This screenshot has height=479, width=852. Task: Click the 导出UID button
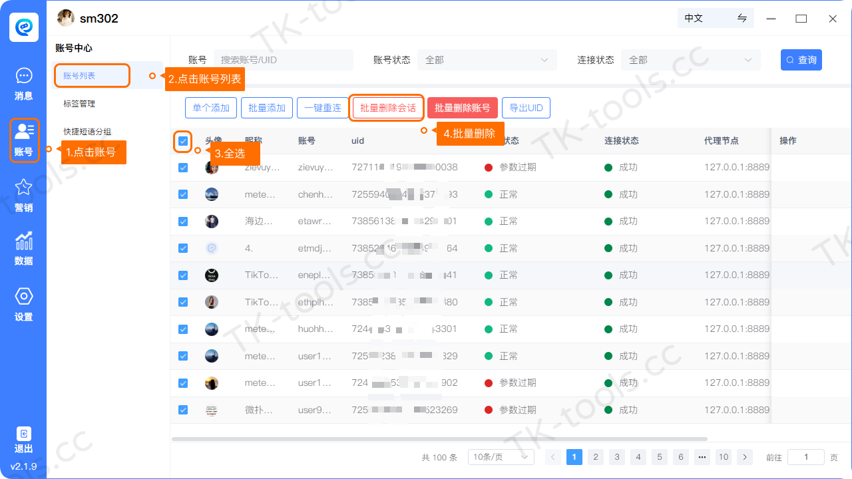pos(526,108)
